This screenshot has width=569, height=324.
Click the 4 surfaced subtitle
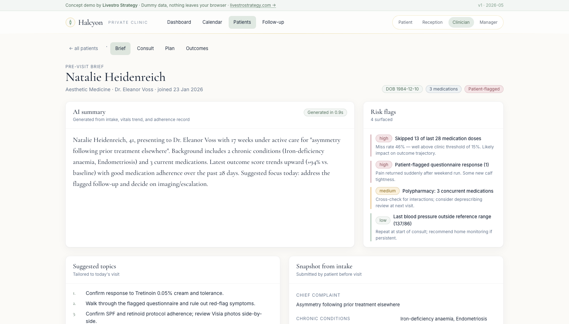click(x=382, y=120)
